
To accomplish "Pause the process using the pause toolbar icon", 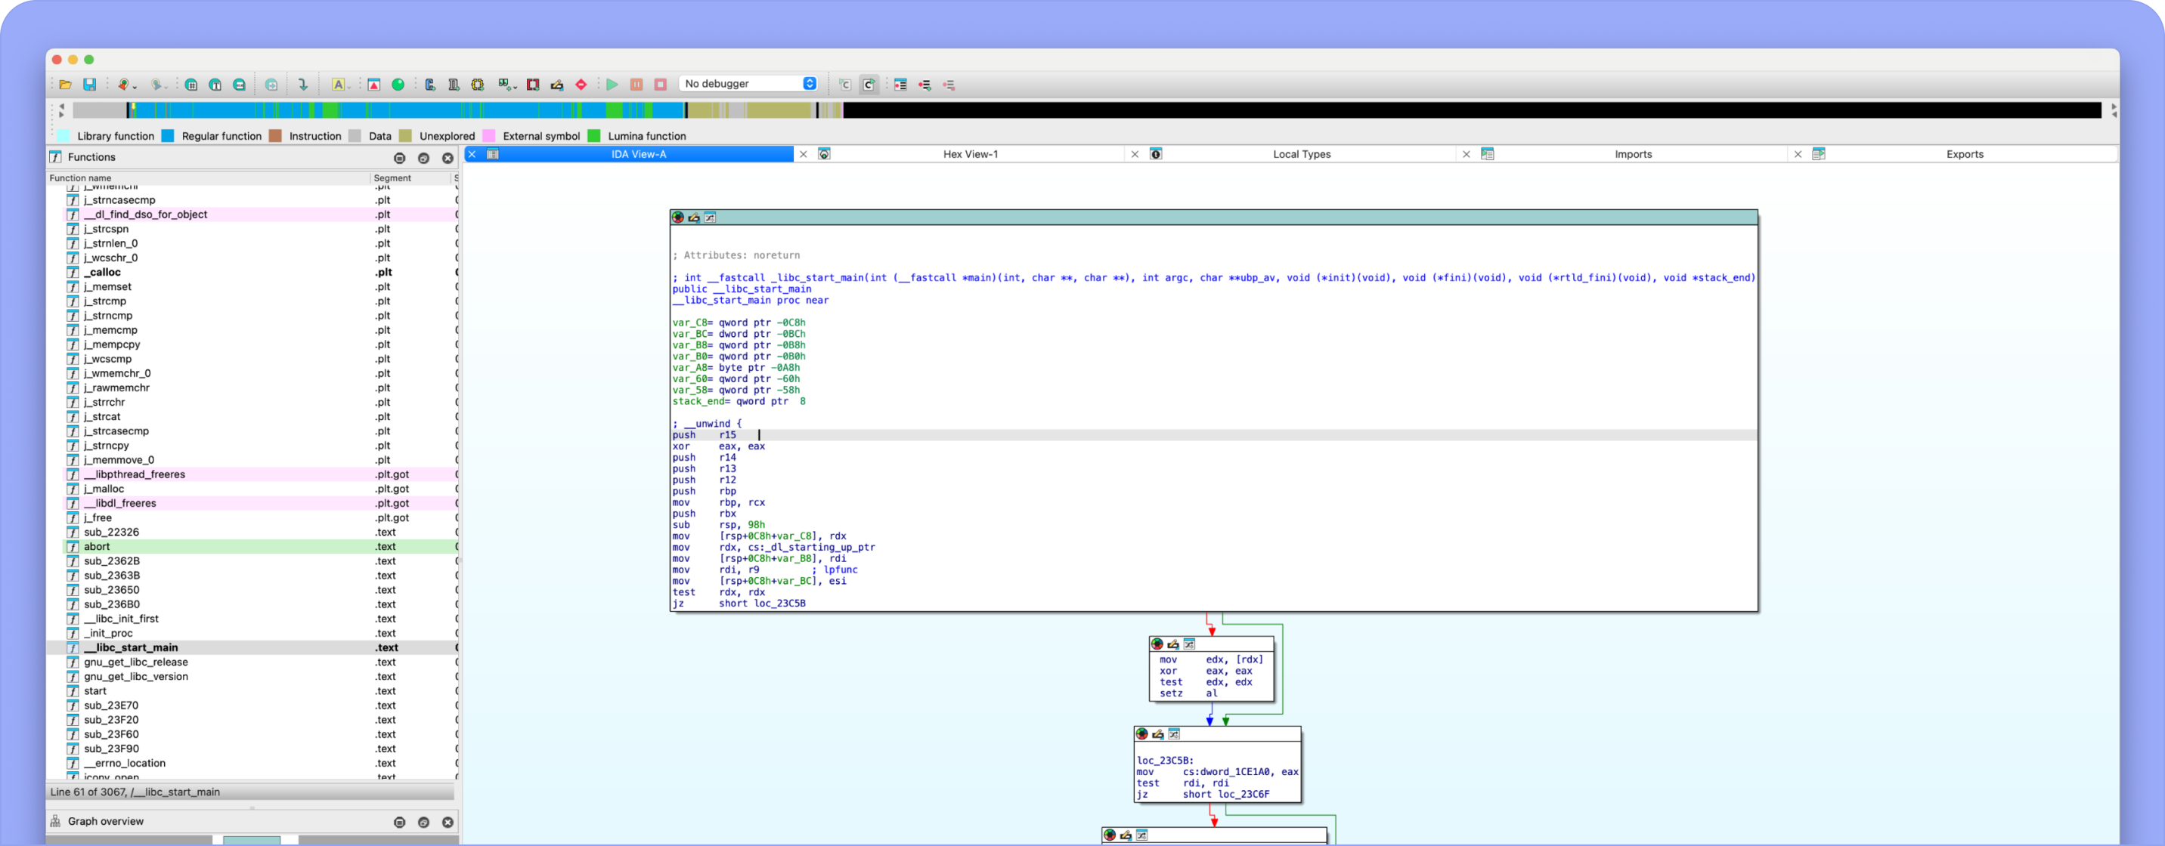I will 637,84.
